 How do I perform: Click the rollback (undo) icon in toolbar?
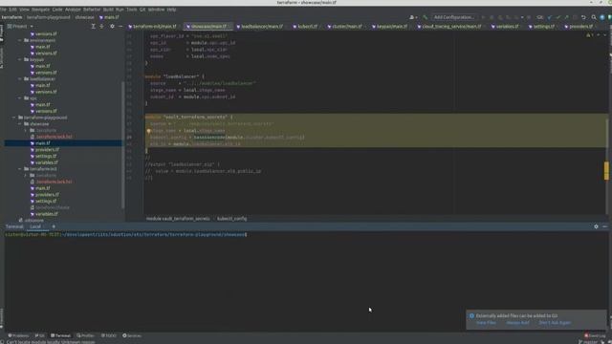pyautogui.click(x=583, y=17)
